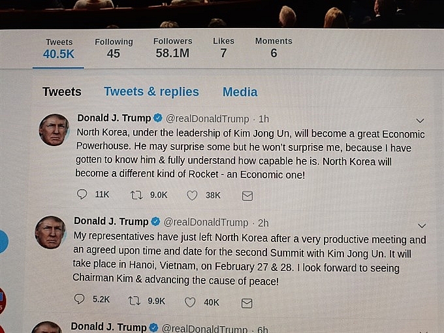Send the Economic Powerhouse tweet via direct message
The width and height of the screenshot is (444, 333).
247,195
